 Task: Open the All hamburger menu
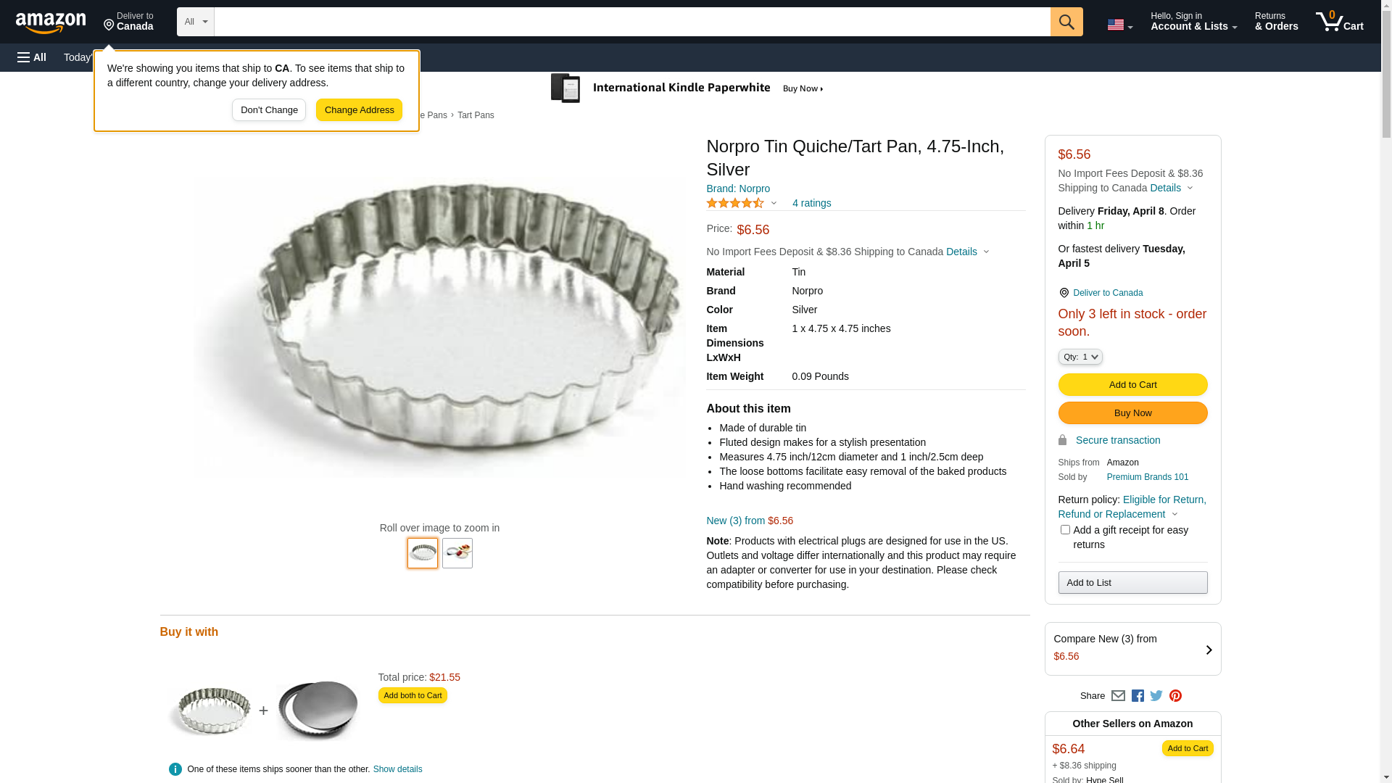32,57
